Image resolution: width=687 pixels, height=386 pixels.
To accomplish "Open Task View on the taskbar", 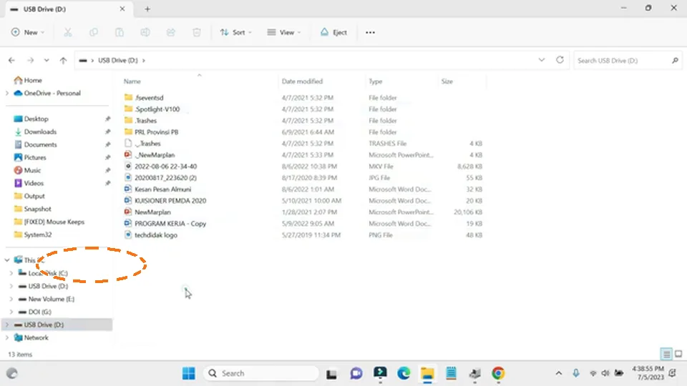I will pyautogui.click(x=331, y=374).
